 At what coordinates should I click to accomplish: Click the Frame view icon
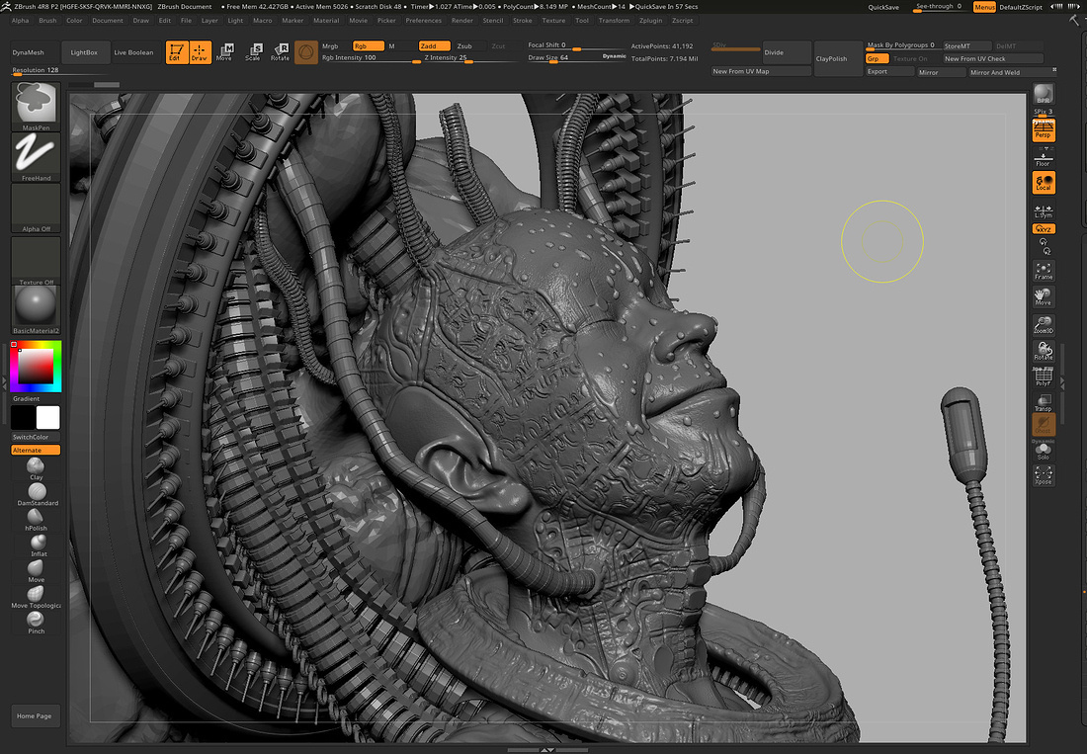click(1044, 271)
